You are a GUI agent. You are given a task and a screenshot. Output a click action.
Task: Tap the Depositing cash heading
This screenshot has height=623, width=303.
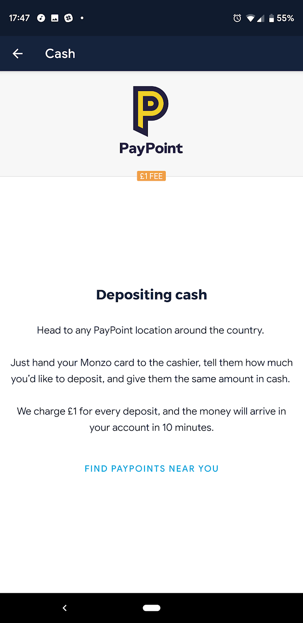tap(151, 294)
